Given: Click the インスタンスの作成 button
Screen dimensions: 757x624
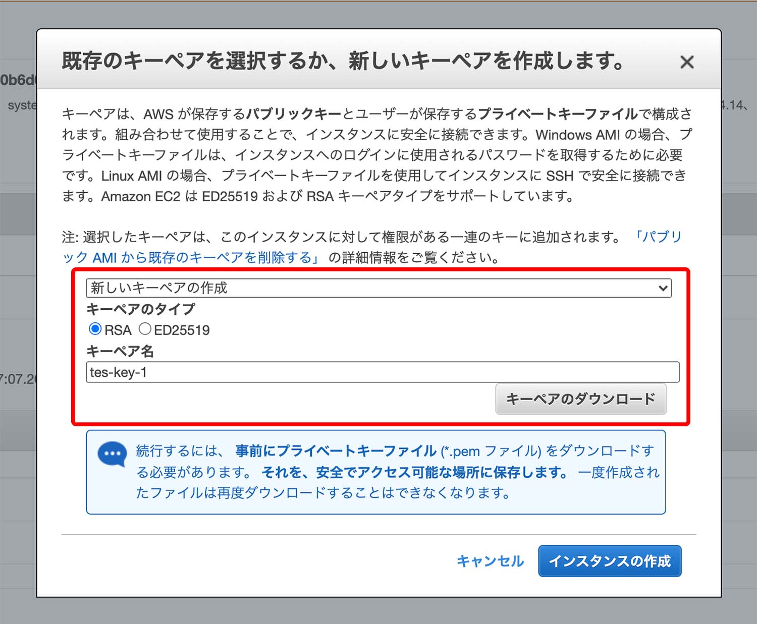Looking at the screenshot, I should 610,561.
